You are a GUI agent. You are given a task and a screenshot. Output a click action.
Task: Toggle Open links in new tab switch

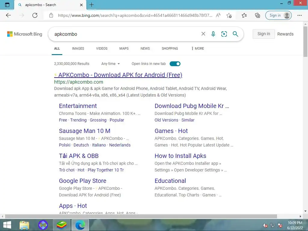point(175,64)
